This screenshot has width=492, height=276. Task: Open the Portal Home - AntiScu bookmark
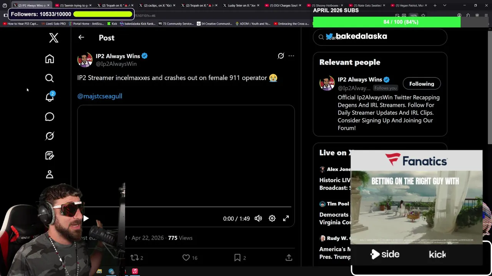86,24
